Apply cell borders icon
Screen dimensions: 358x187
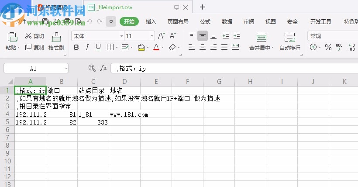pos(110,47)
